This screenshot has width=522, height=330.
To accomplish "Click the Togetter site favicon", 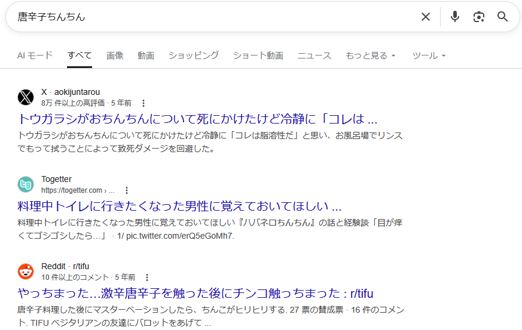I will (x=26, y=184).
